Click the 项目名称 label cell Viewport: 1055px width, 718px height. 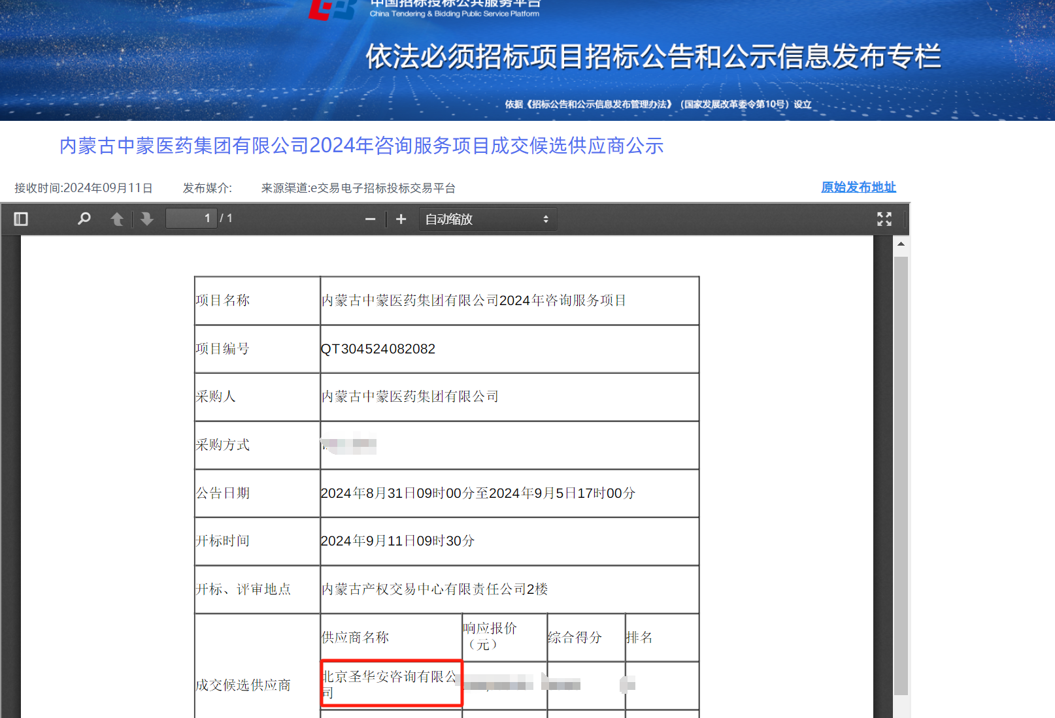click(257, 301)
